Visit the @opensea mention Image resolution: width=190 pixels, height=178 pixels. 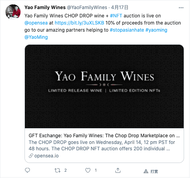36,23
